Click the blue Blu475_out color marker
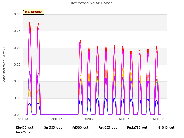 pyautogui.click(x=12, y=128)
